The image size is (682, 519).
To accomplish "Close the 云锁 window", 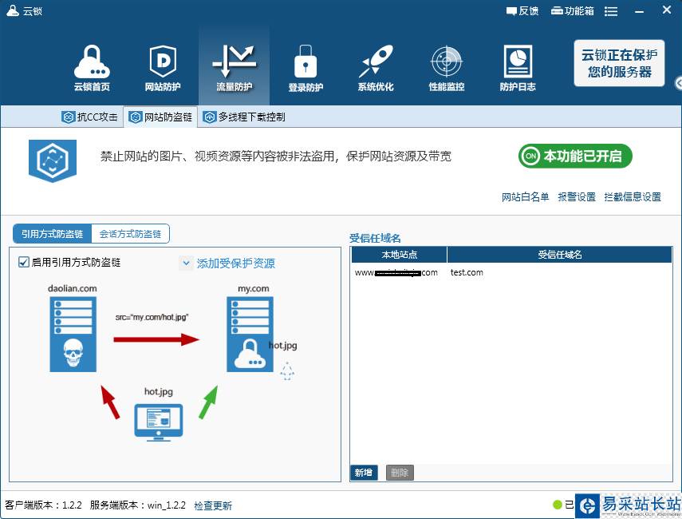I will (x=667, y=10).
